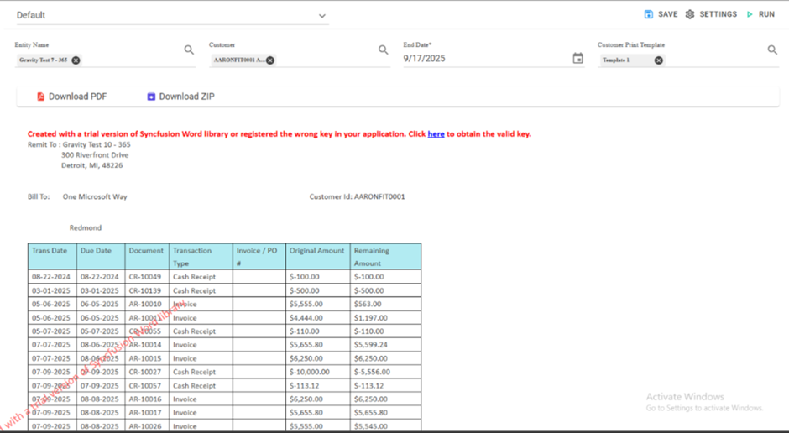Select document cell AR-10026
789x433 pixels.
click(x=145, y=426)
